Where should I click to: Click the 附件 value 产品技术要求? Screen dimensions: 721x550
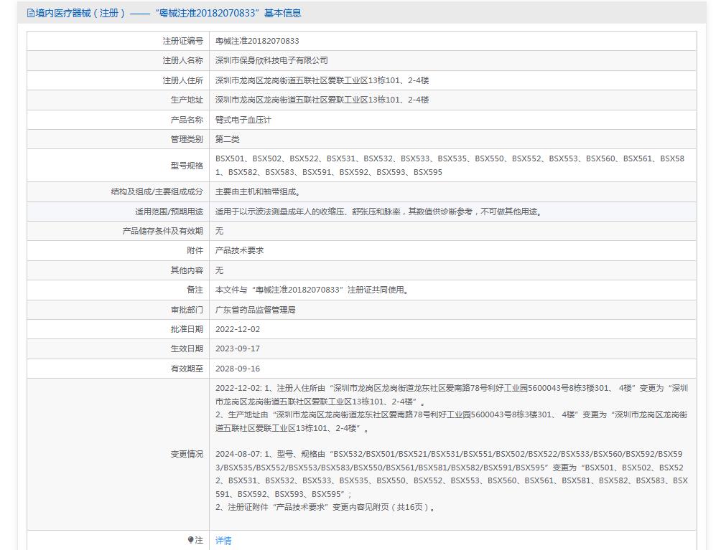coord(238,250)
